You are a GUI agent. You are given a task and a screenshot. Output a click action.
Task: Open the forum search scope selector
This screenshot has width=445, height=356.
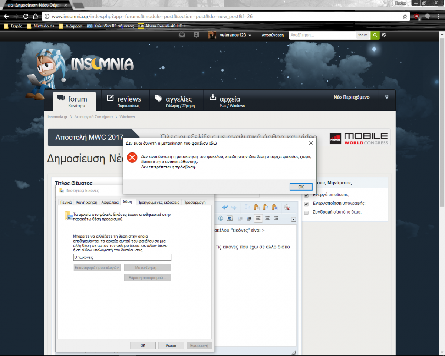tap(363, 35)
